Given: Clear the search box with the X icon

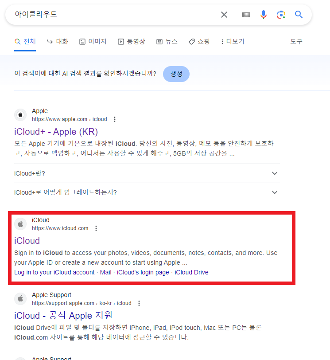Looking at the screenshot, I should coord(224,15).
